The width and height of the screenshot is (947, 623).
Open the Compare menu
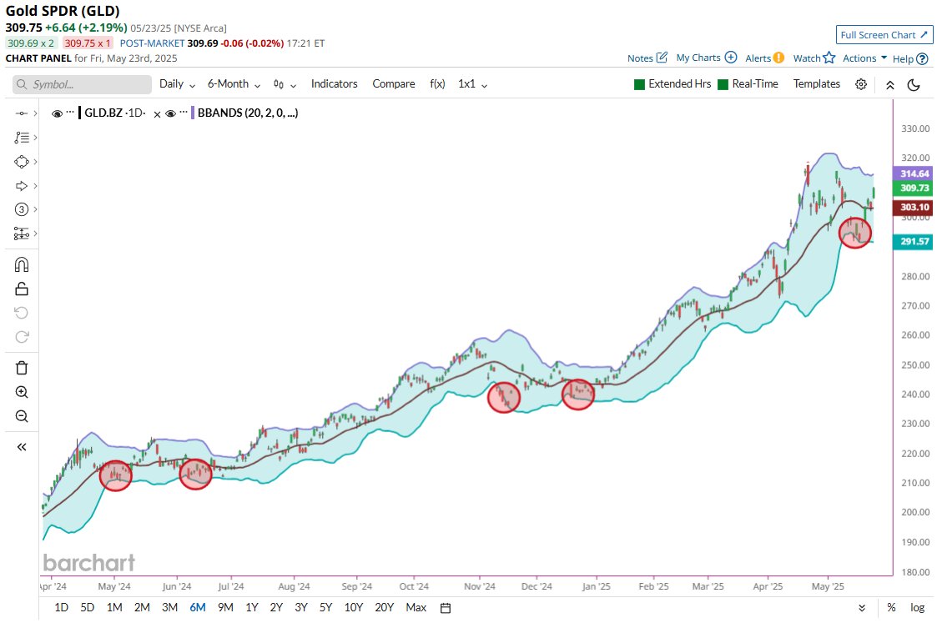(x=393, y=84)
